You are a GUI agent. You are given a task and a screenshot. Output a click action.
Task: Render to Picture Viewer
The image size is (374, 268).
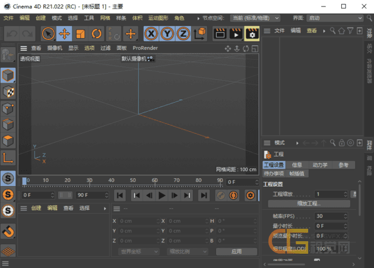coord(236,34)
